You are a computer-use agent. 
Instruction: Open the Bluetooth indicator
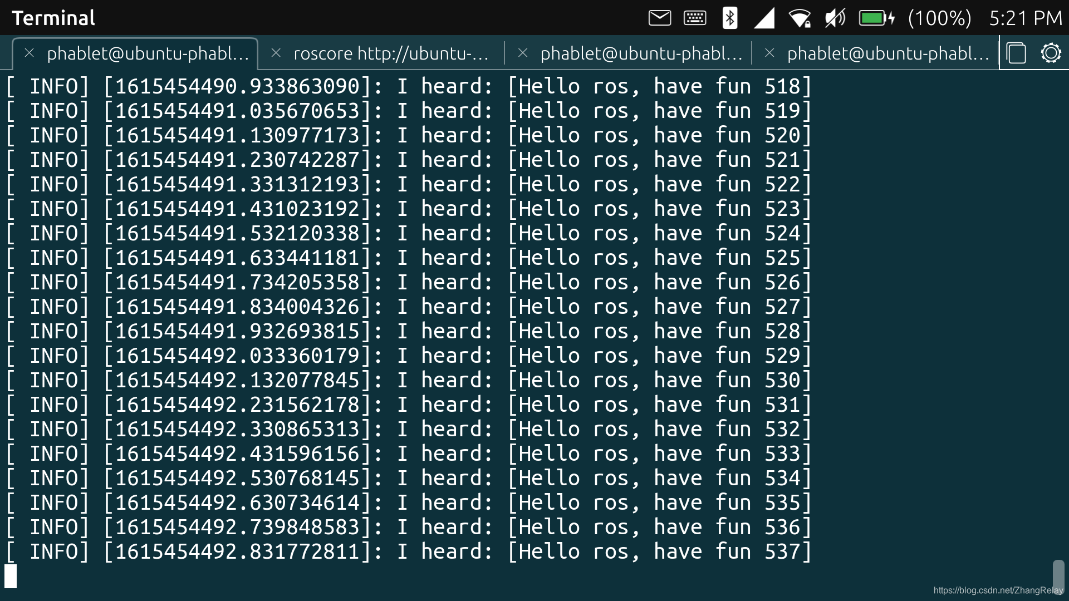point(729,18)
